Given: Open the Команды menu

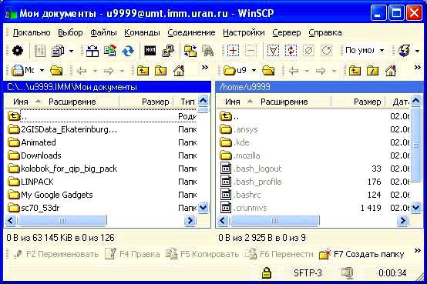Looking at the screenshot, I should click(142, 32).
